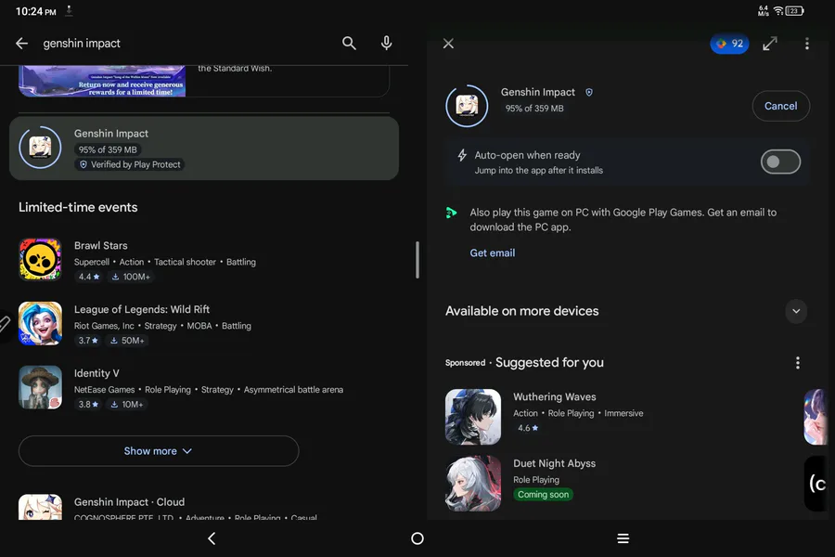This screenshot has height=557, width=835.
Task: Tap Android back navigation button
Action: click(x=212, y=538)
